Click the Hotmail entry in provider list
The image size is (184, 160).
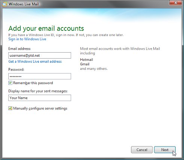point(86,60)
